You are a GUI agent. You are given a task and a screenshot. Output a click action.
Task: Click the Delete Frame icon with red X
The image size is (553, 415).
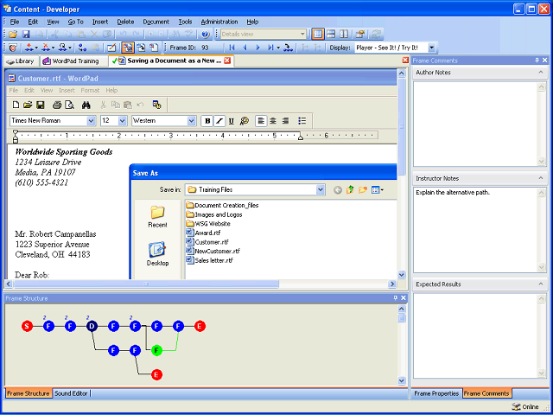[x=46, y=48]
